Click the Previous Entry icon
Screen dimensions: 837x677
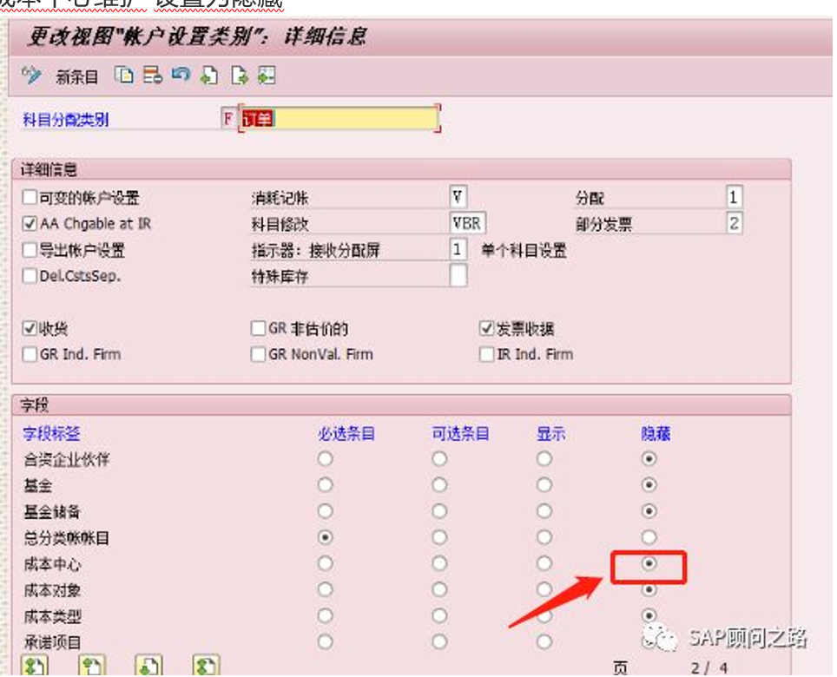[208, 76]
